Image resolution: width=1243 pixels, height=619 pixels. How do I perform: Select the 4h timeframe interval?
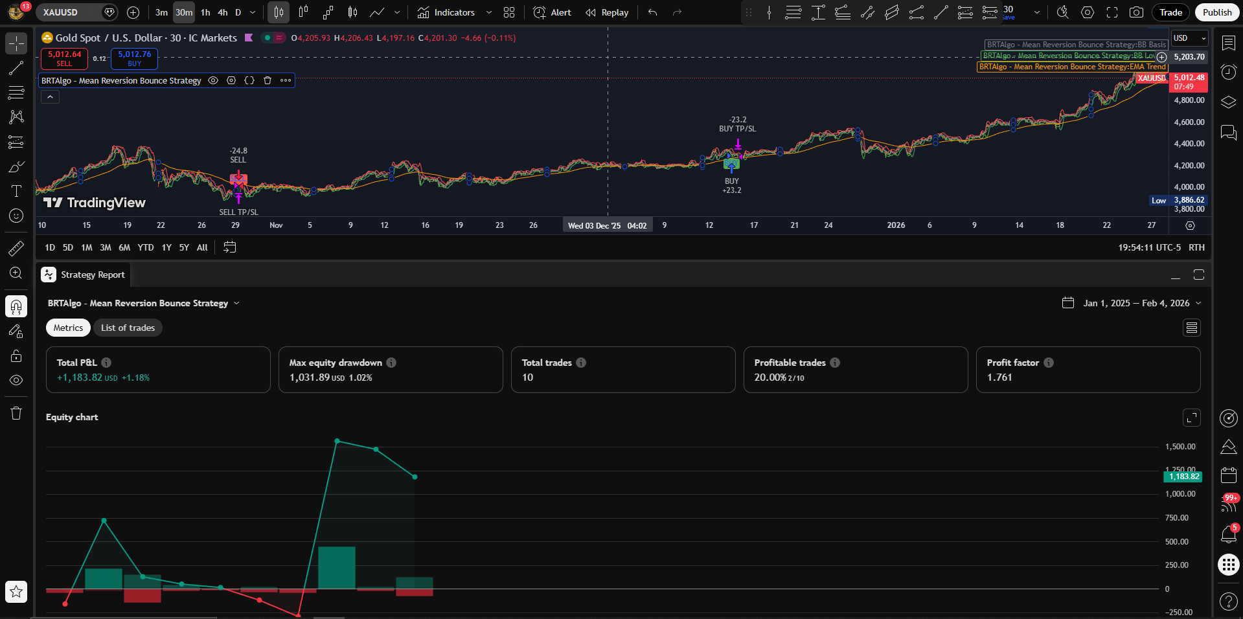tap(223, 12)
